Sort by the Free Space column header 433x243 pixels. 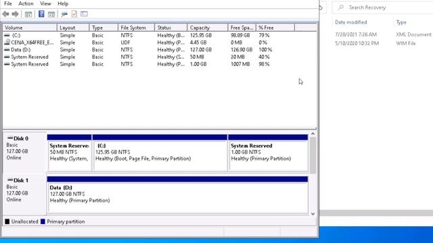coord(242,28)
